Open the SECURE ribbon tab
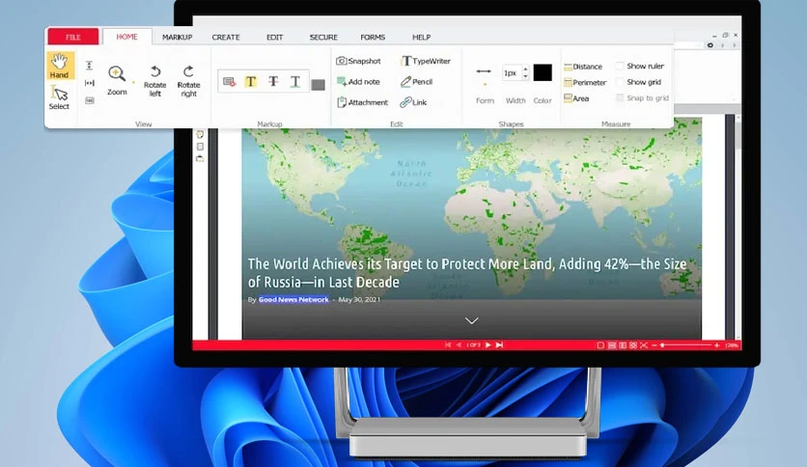 click(x=323, y=37)
